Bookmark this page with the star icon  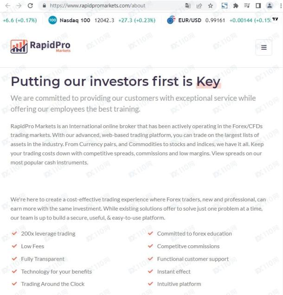[x=210, y=6]
